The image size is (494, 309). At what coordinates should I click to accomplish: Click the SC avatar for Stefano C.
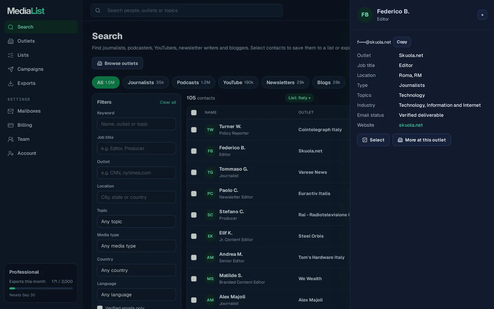(210, 215)
